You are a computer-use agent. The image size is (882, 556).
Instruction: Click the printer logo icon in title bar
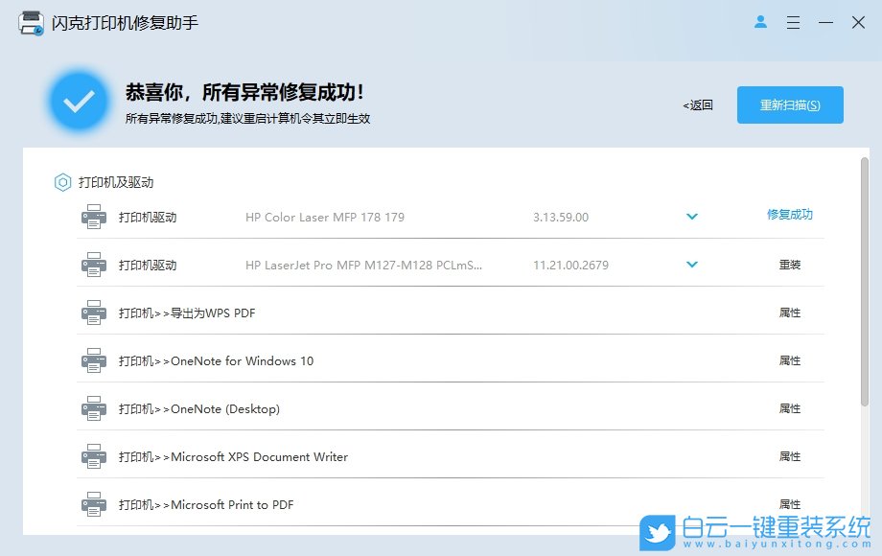point(29,22)
